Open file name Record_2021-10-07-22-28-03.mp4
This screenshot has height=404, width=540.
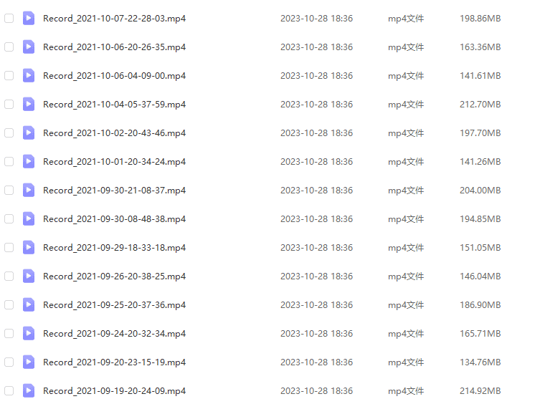click(114, 19)
